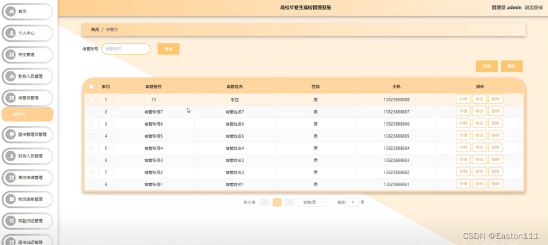Click 修改 for the 宿管账号7 row
548x245 pixels.
click(479, 111)
